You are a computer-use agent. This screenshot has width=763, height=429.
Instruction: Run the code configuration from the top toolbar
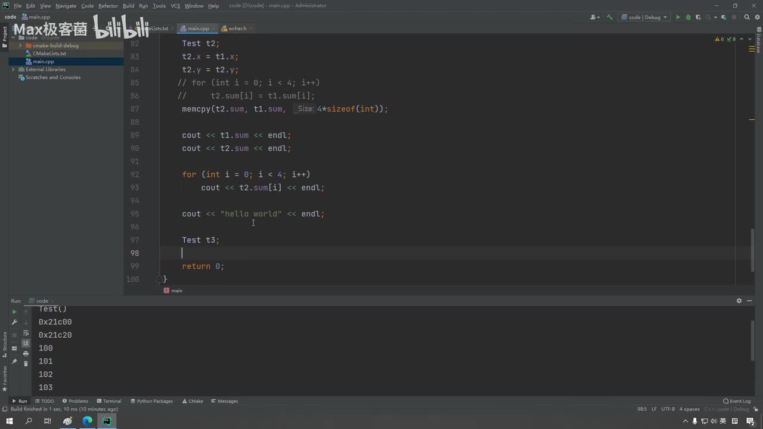[678, 17]
